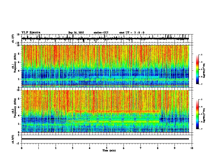This screenshot has height=166, width=216.
Task: Click the "Time (min)" x-axis label
Action: pyautogui.click(x=109, y=151)
